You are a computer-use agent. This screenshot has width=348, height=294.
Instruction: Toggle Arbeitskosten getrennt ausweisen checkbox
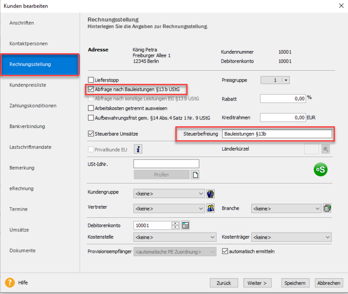pyautogui.click(x=91, y=108)
